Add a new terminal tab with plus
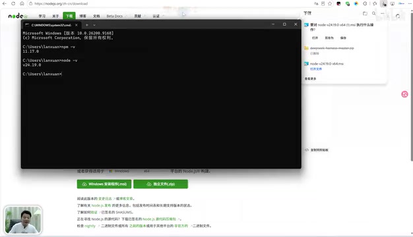This screenshot has width=413, height=237. tap(87, 25)
